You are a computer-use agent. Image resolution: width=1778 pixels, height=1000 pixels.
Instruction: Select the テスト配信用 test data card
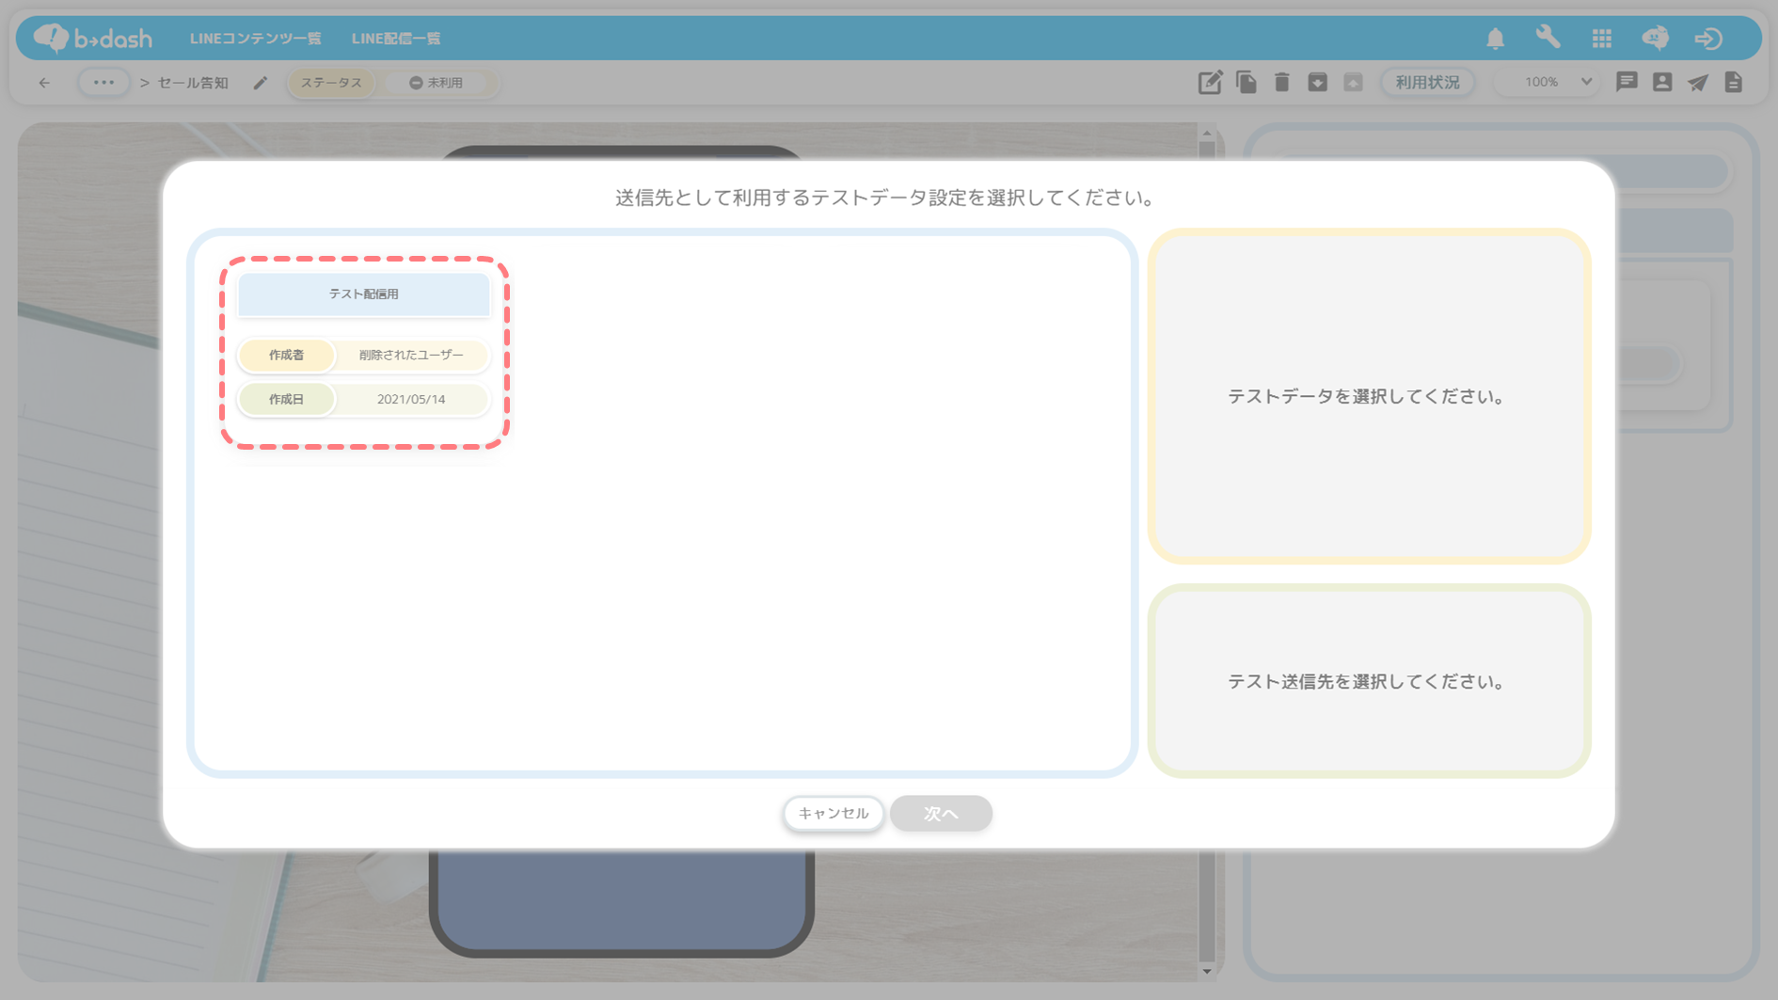pyautogui.click(x=364, y=353)
